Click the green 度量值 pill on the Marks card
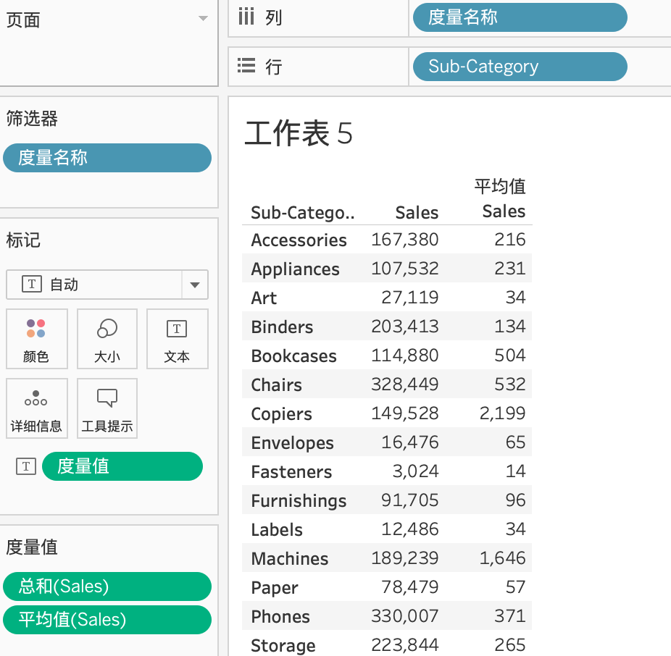This screenshot has height=656, width=671. click(x=122, y=466)
